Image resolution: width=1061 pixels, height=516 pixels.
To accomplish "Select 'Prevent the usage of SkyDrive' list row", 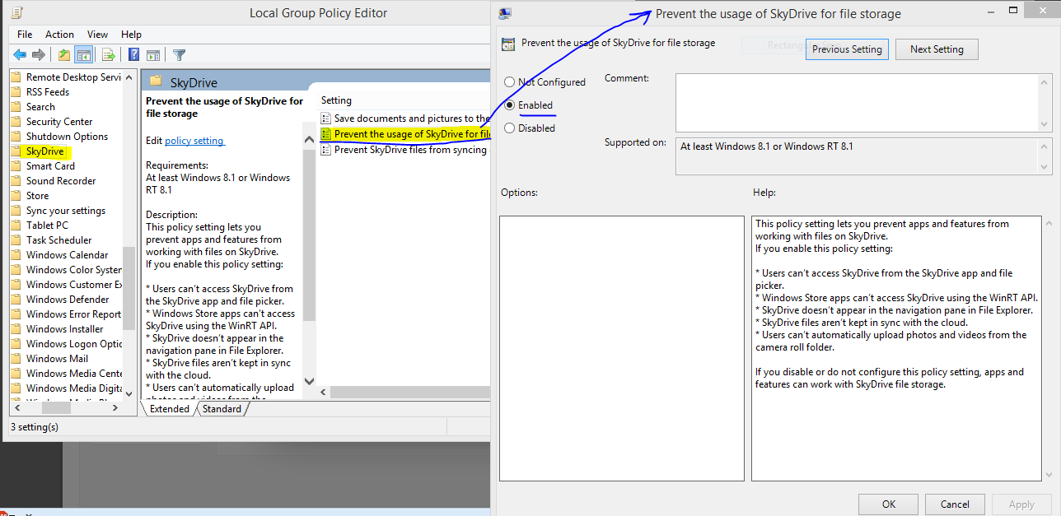I will click(404, 134).
